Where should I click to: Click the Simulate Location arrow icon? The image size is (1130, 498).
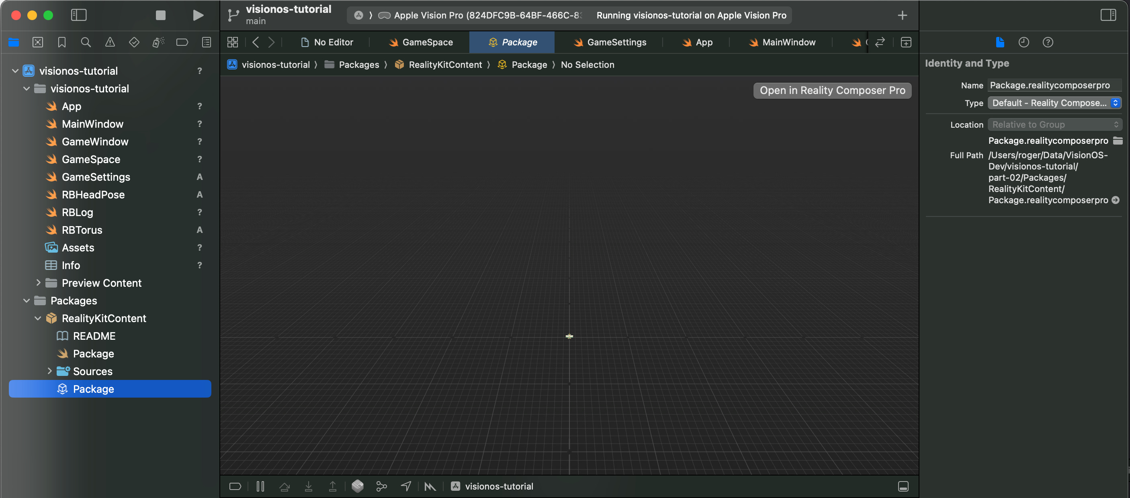406,486
